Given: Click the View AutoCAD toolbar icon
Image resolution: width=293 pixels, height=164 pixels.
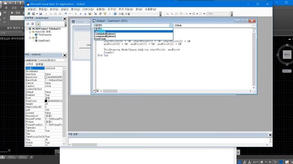Looking at the screenshot, I should point(28,14).
